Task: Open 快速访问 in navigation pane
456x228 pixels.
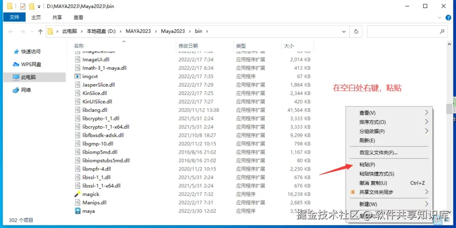Action: click(31, 52)
